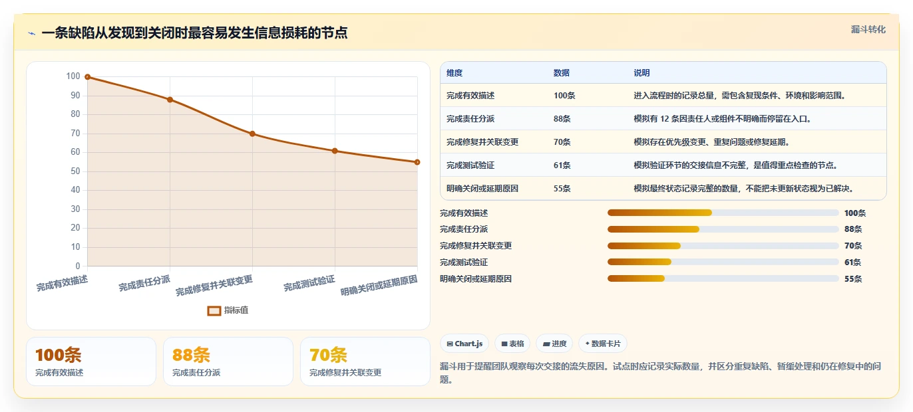
Task: Click the chart data point at value 88
Action: [x=170, y=100]
